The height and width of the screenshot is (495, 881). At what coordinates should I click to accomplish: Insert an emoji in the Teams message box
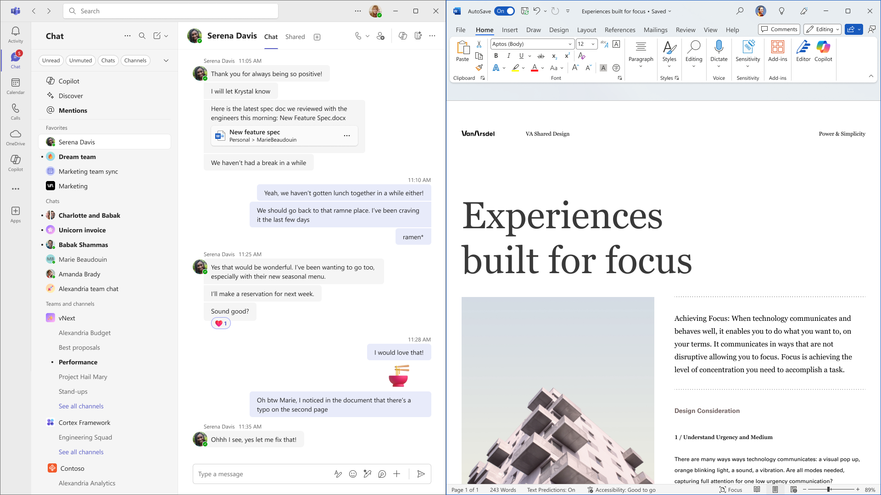tap(352, 474)
